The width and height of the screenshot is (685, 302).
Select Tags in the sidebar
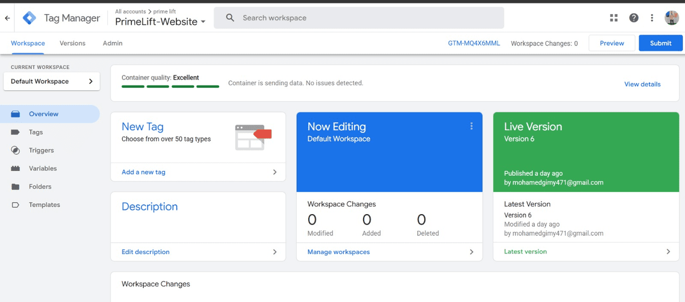tap(36, 132)
